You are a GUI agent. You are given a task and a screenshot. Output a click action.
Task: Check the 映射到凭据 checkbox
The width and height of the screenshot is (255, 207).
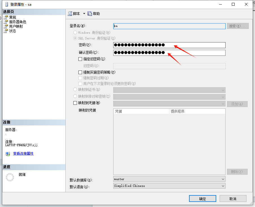pos(75,103)
